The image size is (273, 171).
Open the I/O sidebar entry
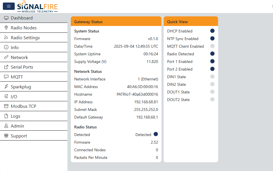pyautogui.click(x=14, y=97)
